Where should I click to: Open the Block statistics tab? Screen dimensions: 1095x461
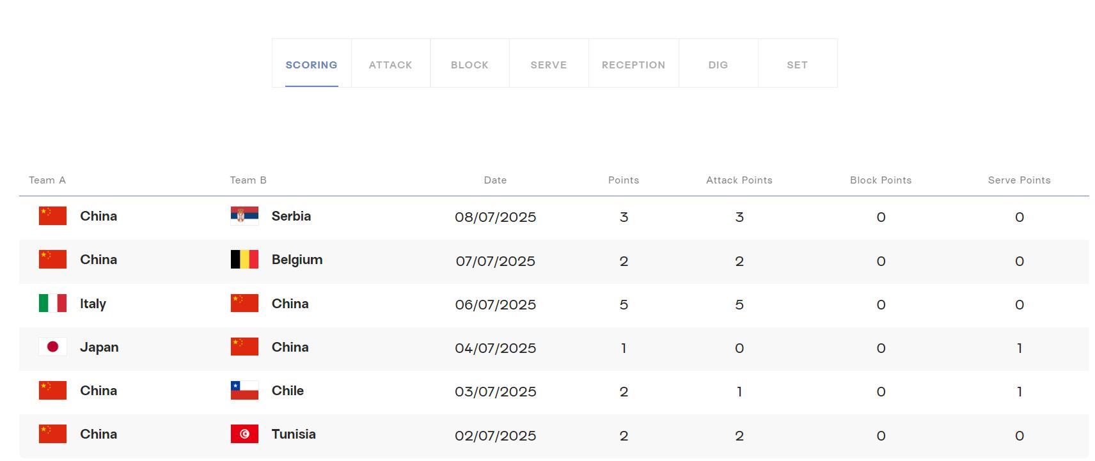coord(469,65)
